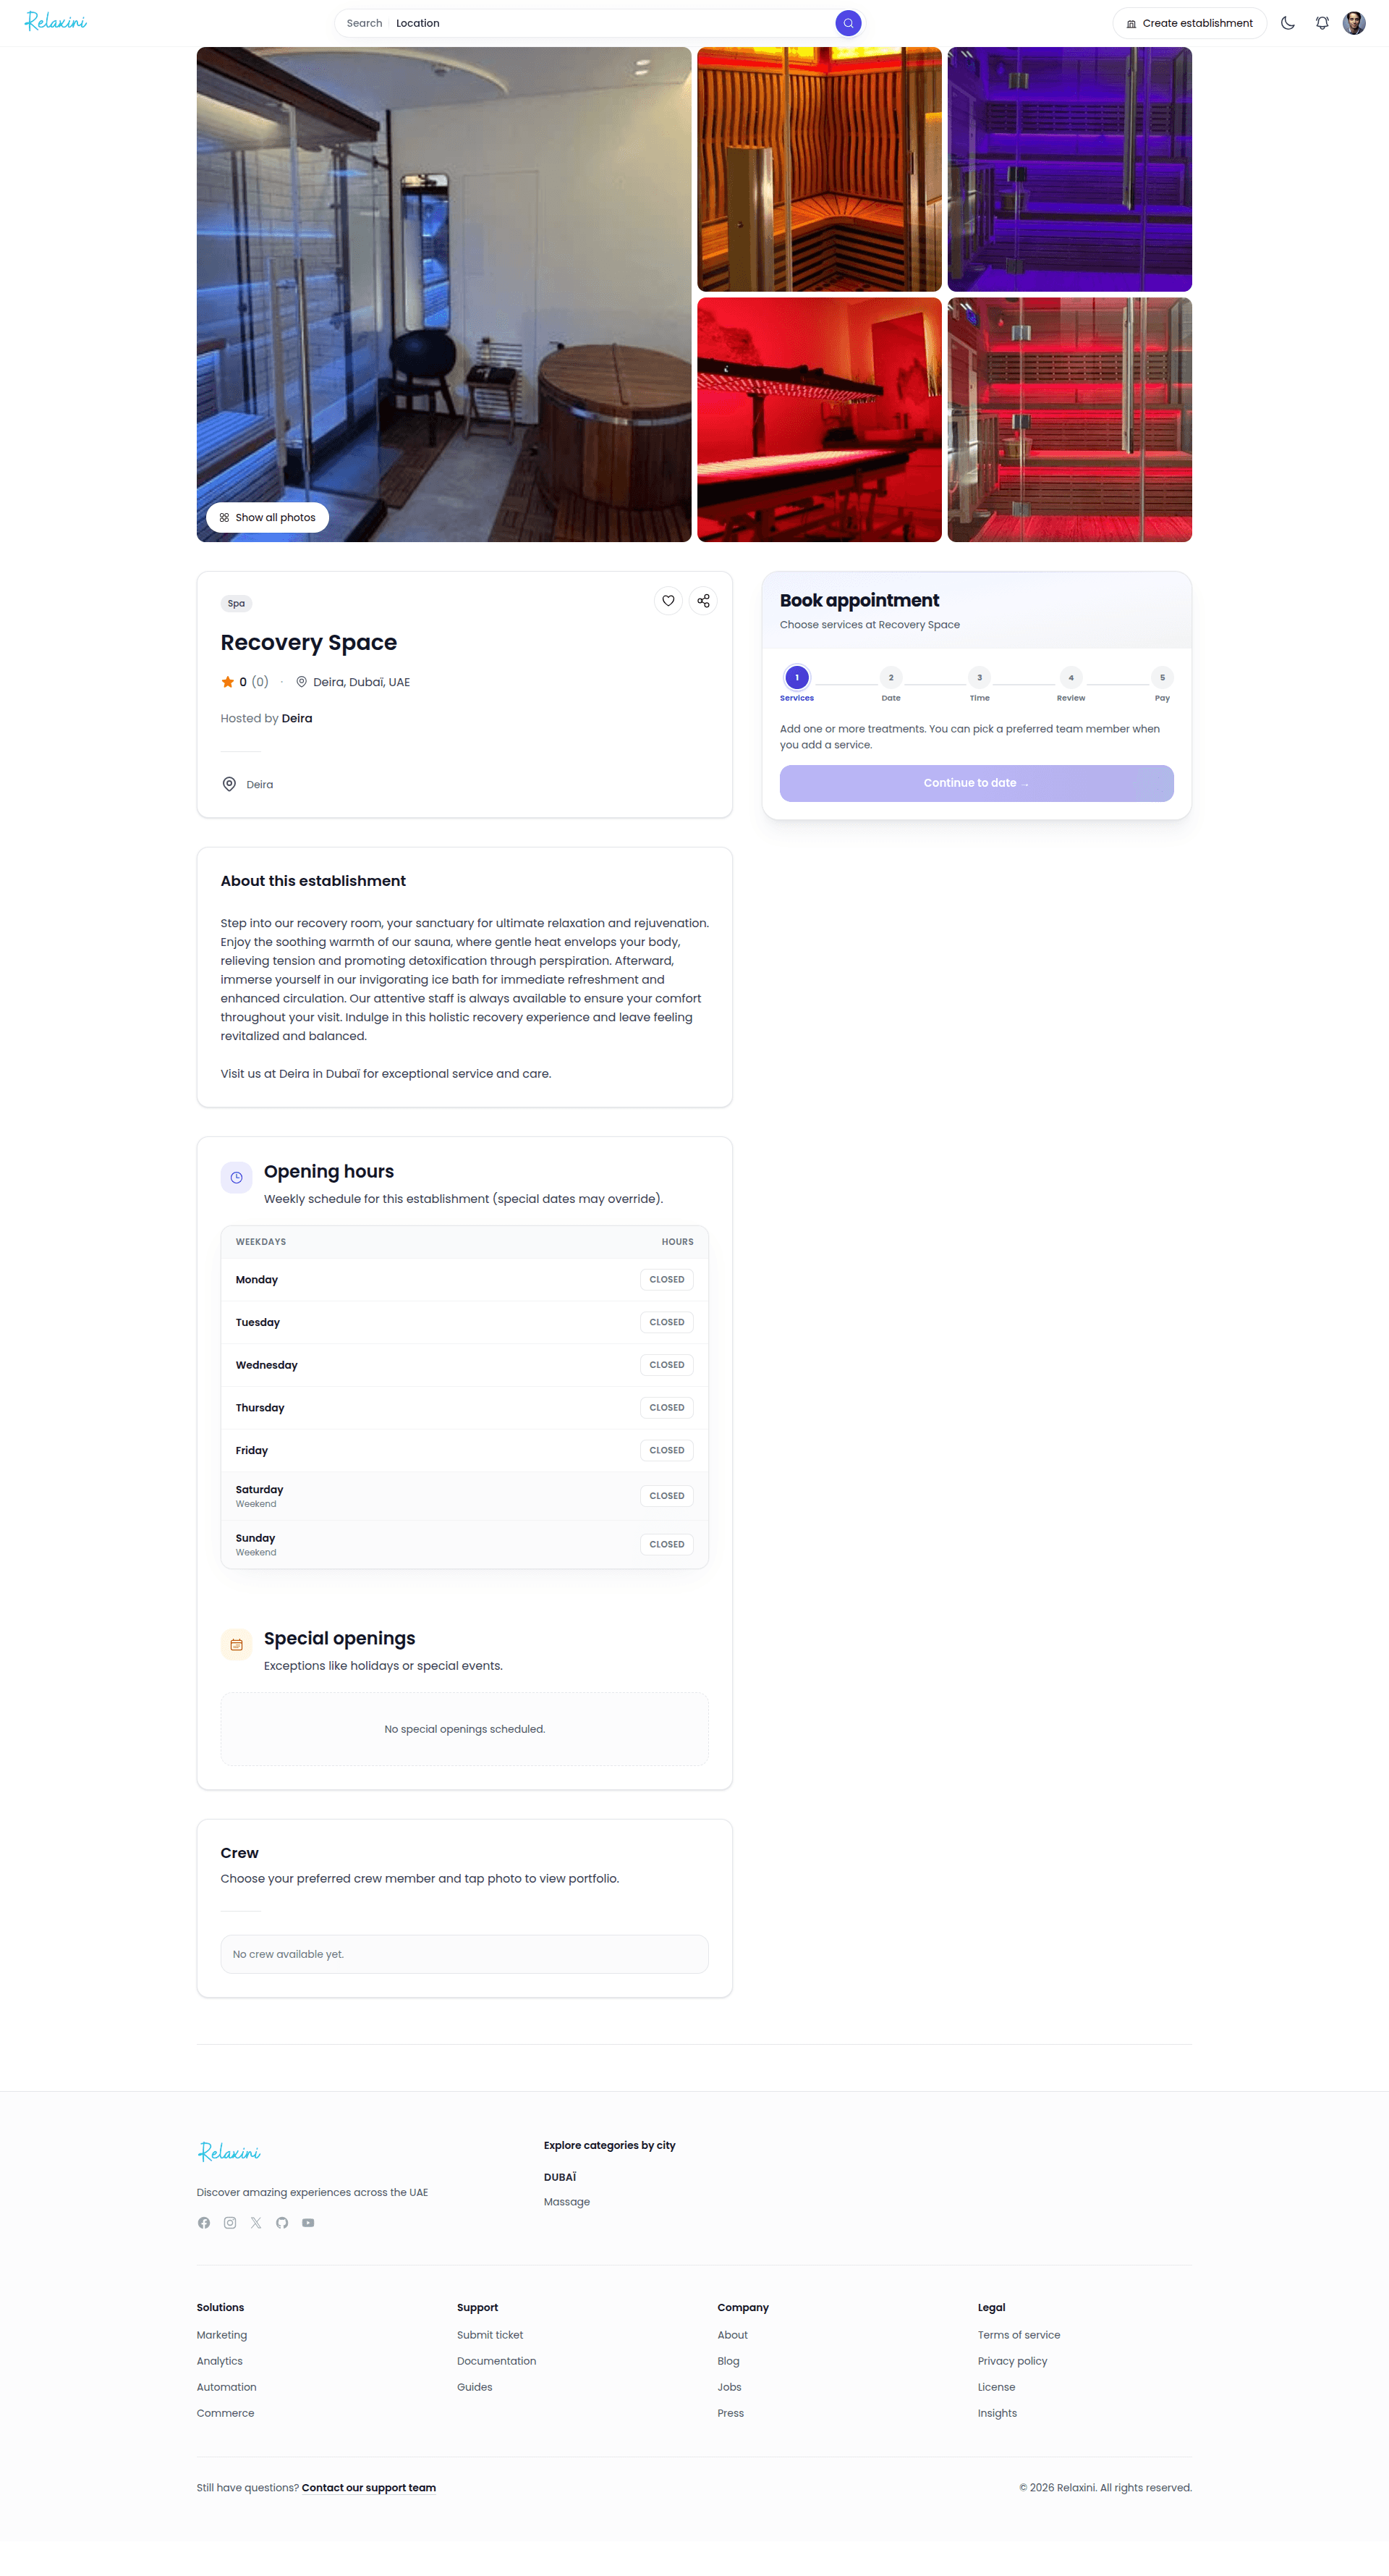Open the purple-lit sauna photo thumbnail
Screen dimensions: 1389x2576
point(1069,170)
